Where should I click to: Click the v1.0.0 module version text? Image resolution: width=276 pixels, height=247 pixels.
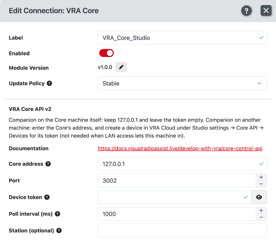[x=105, y=67]
